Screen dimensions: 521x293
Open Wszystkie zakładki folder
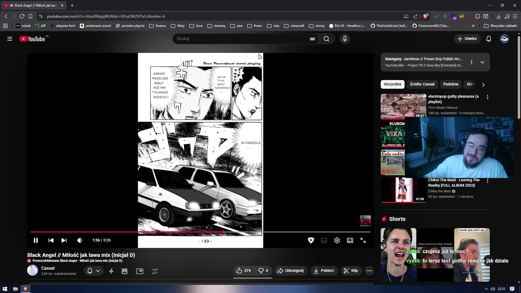[x=500, y=26]
